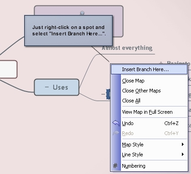This screenshot has width=191, height=174.
Task: Select the Almost everything subtopic
Action: (x=127, y=48)
